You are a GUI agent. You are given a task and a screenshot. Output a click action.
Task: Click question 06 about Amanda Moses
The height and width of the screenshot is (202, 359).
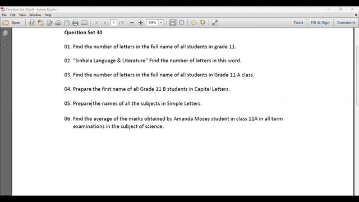point(173,122)
